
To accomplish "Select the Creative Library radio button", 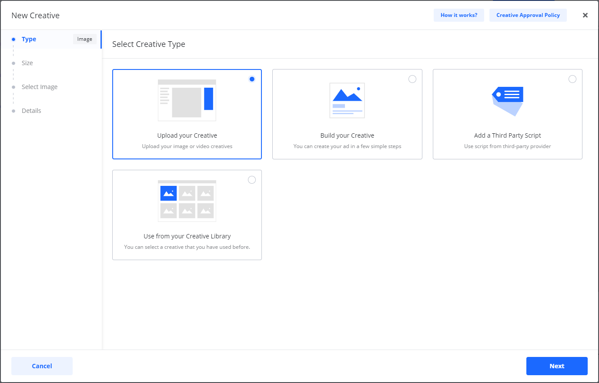I will (x=252, y=180).
